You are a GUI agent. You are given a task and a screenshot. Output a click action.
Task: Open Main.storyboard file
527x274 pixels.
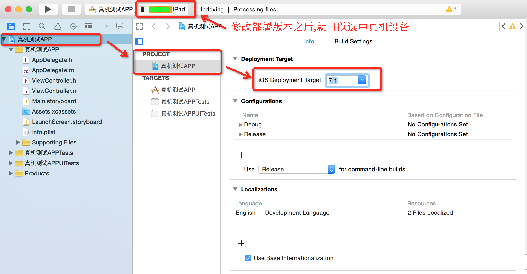click(x=54, y=101)
